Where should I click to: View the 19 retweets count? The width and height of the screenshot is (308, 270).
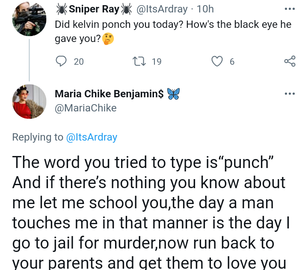pyautogui.click(x=157, y=62)
